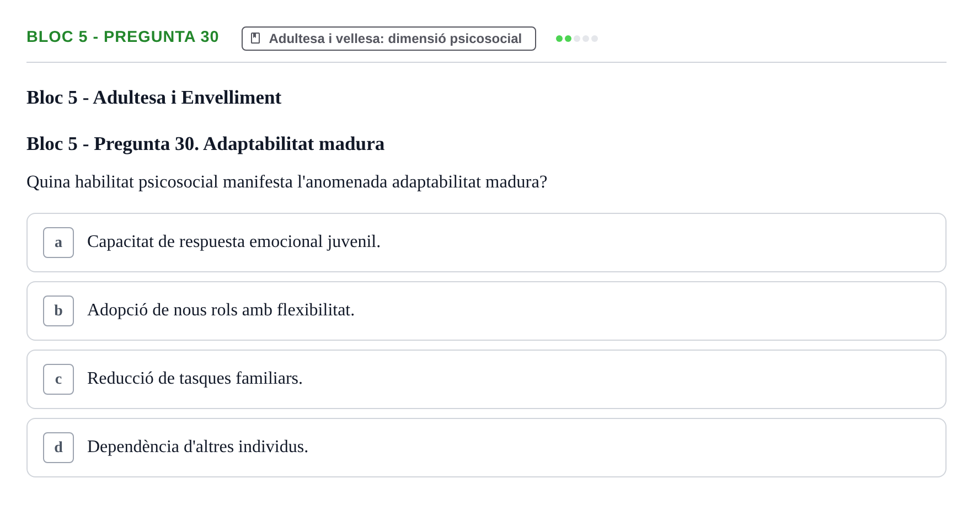Open the 'Adultesa i vellesa: dimensió psicosocial' tag
Image resolution: width=973 pixels, height=505 pixels.
(389, 39)
